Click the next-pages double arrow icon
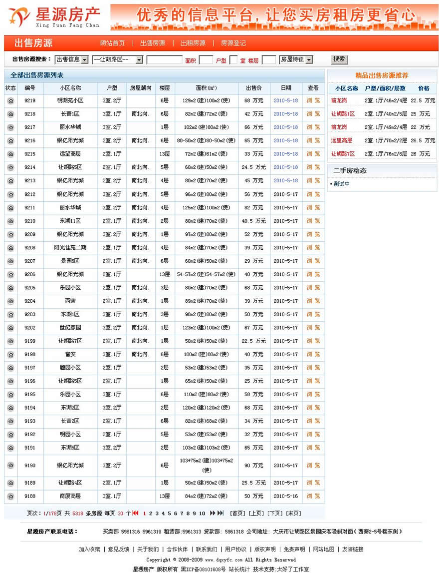 click(x=213, y=513)
